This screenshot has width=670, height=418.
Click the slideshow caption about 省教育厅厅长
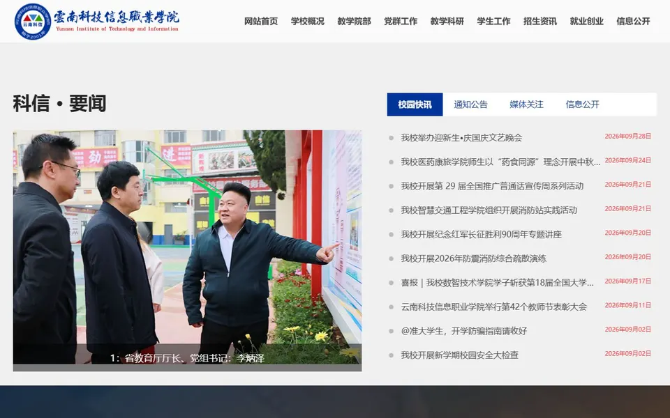[x=187, y=358]
